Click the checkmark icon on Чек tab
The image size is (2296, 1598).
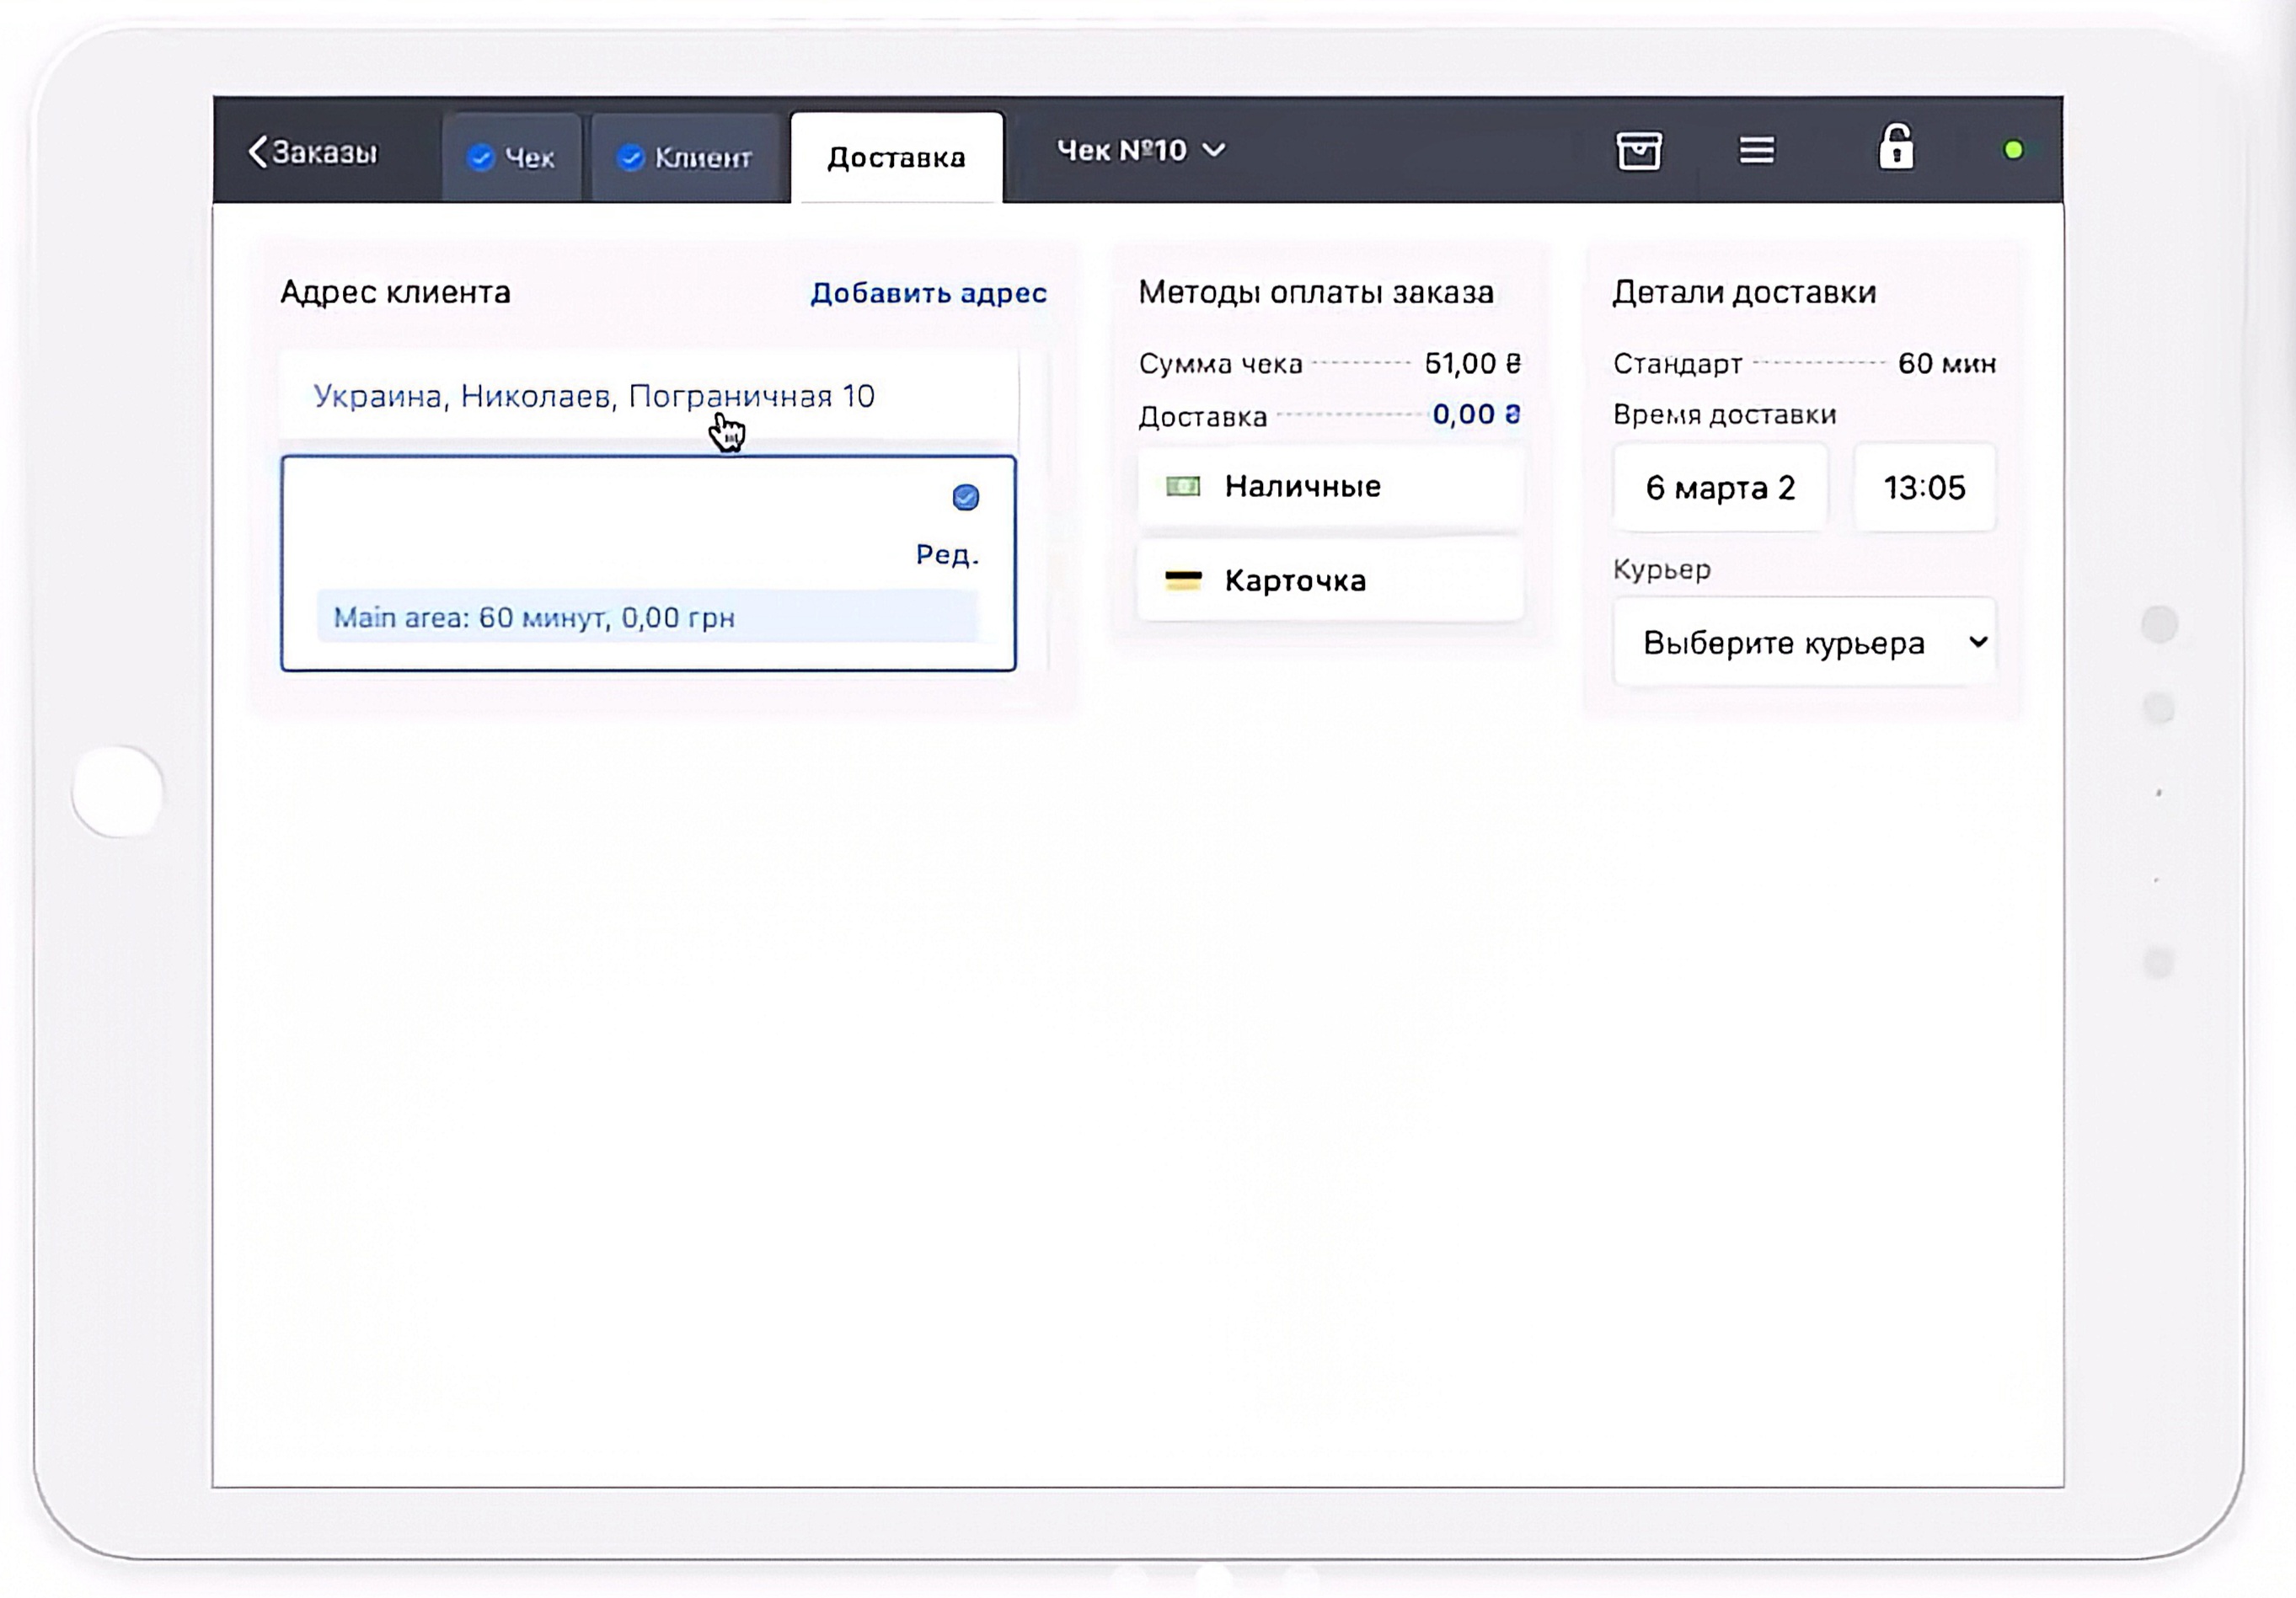(481, 157)
